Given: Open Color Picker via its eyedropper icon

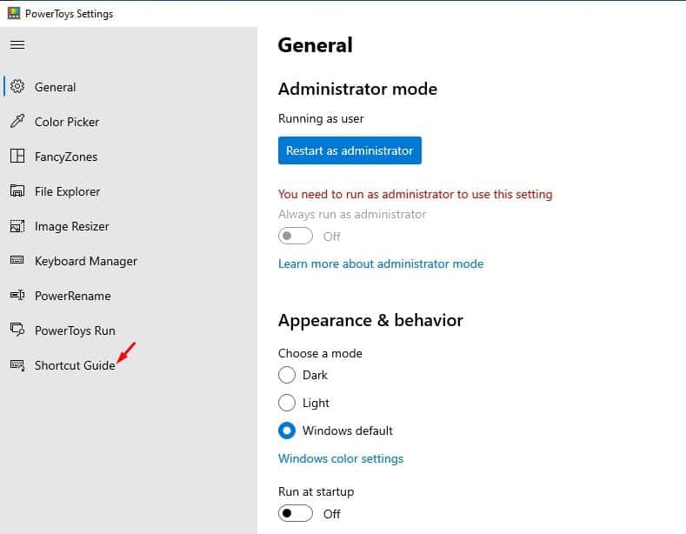Looking at the screenshot, I should (x=17, y=121).
